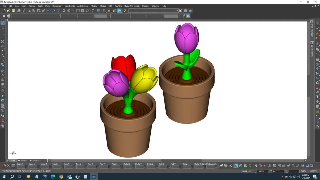The width and height of the screenshot is (320, 180).
Task: Click the Undo arrow on the toolbar
Action: point(49,11)
